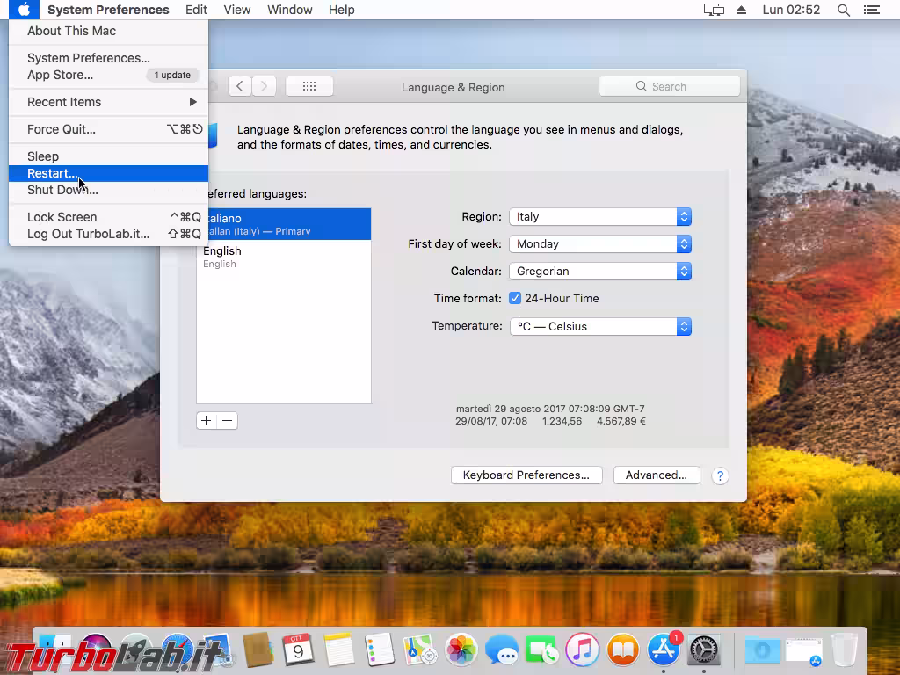
Task: Open the Calendar dropdown showing Gregorian
Action: tap(601, 271)
